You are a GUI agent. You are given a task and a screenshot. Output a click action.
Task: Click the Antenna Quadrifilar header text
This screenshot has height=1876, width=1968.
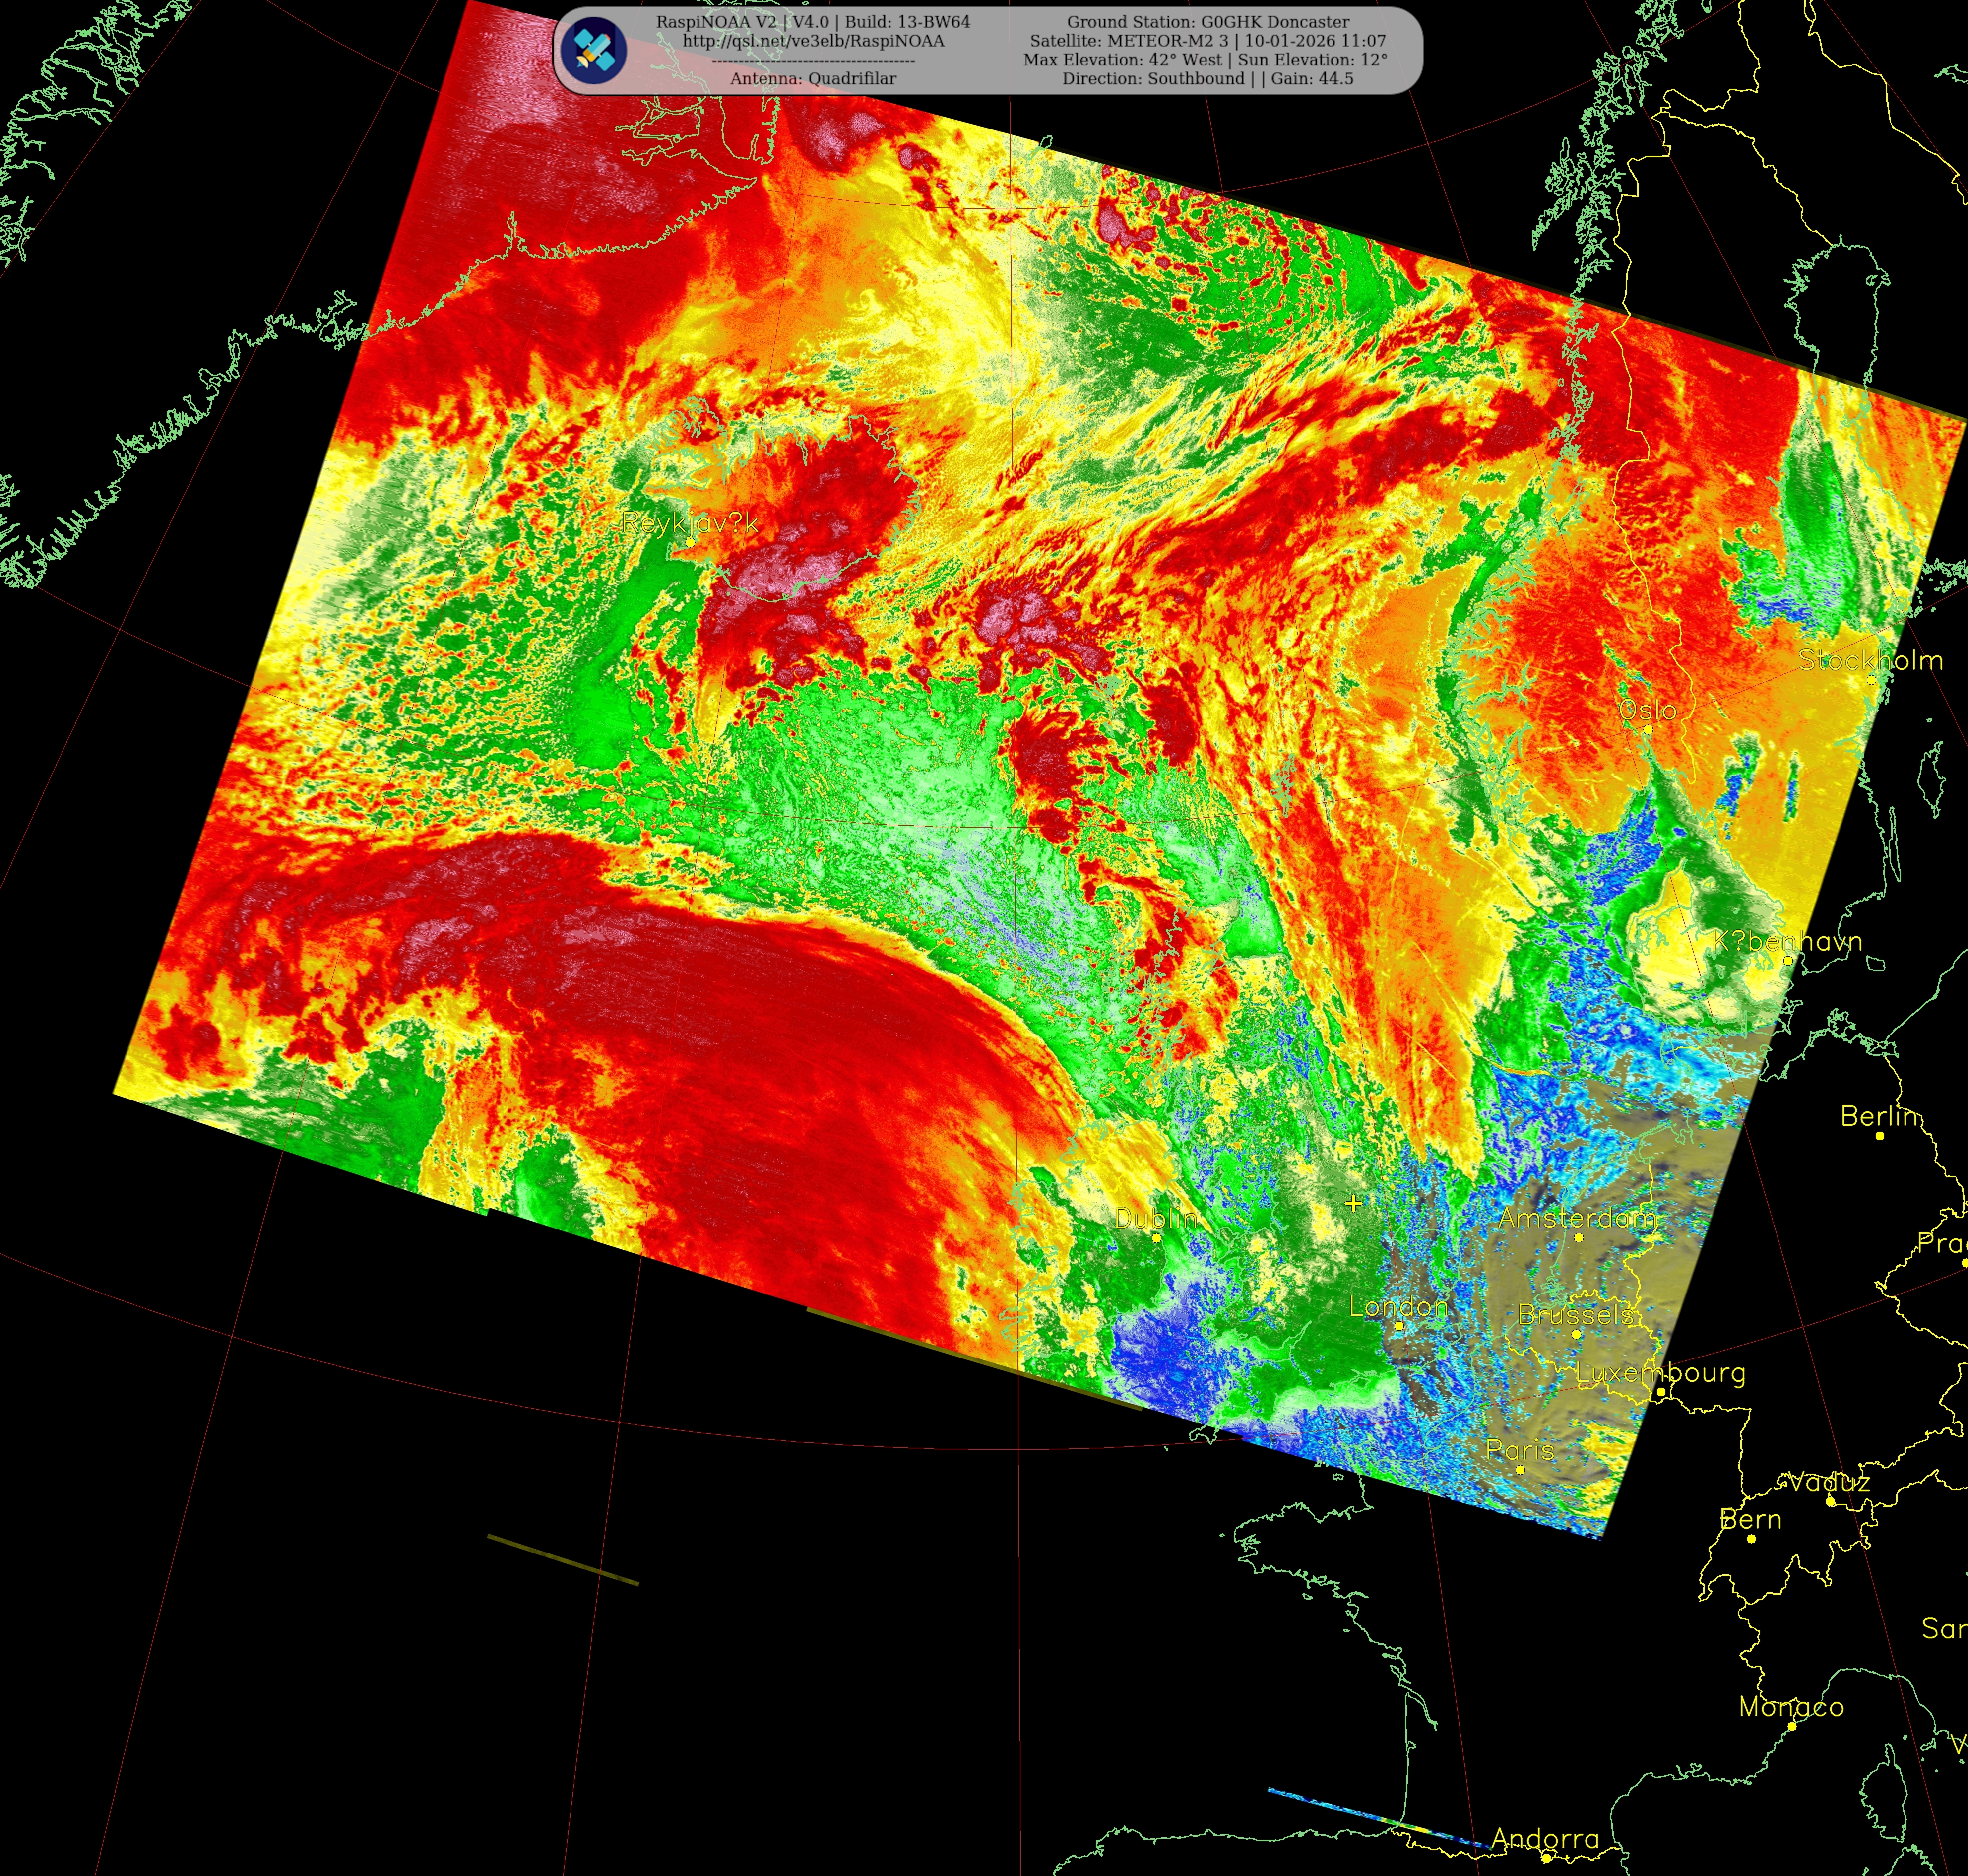pyautogui.click(x=812, y=78)
